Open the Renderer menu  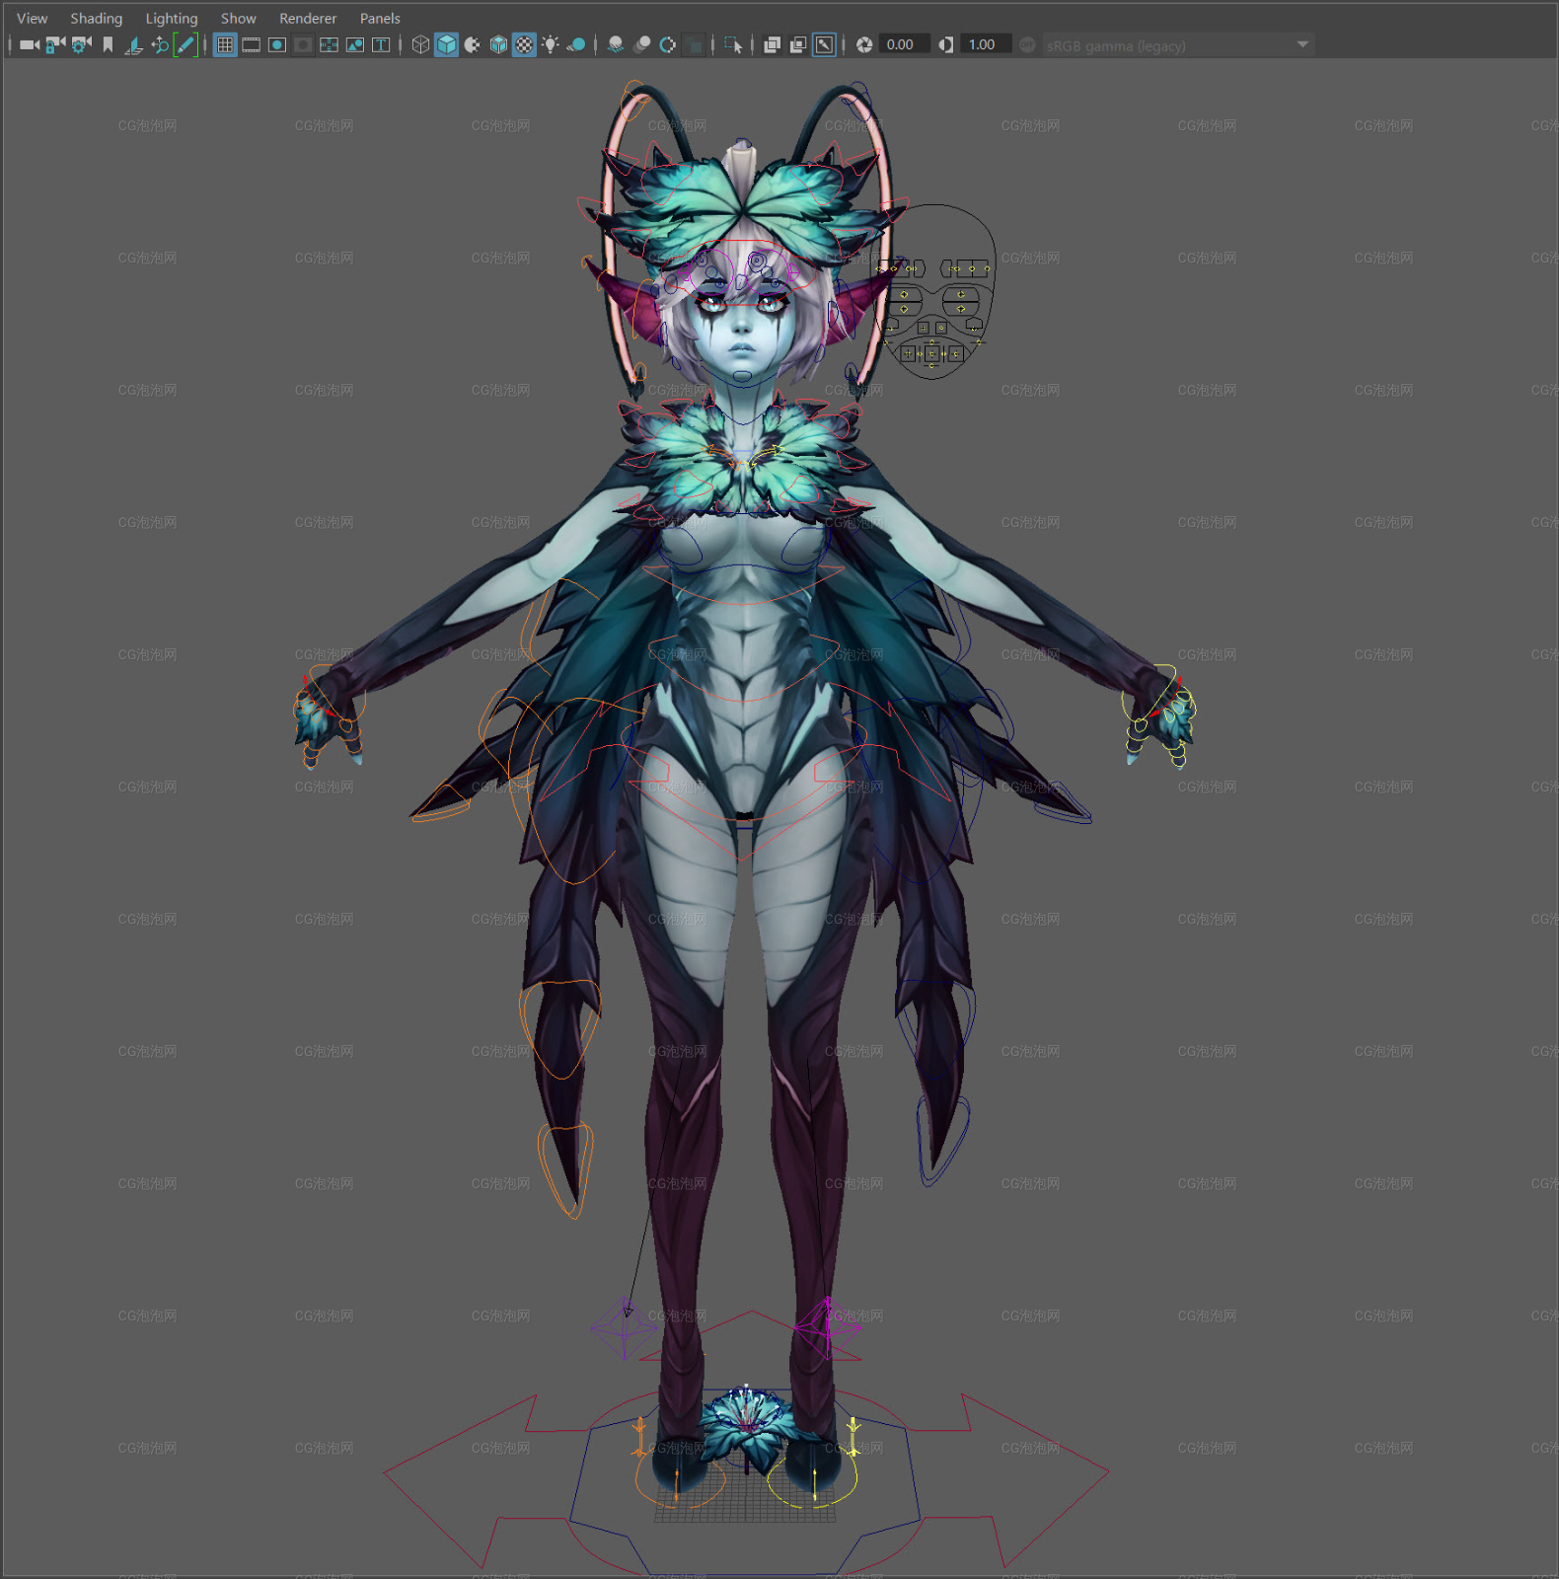pyautogui.click(x=307, y=18)
